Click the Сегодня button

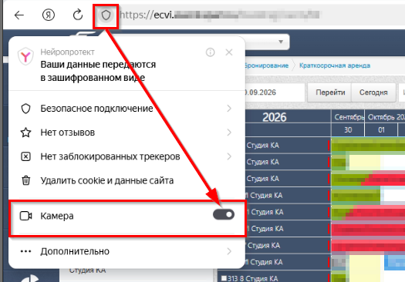click(x=373, y=92)
